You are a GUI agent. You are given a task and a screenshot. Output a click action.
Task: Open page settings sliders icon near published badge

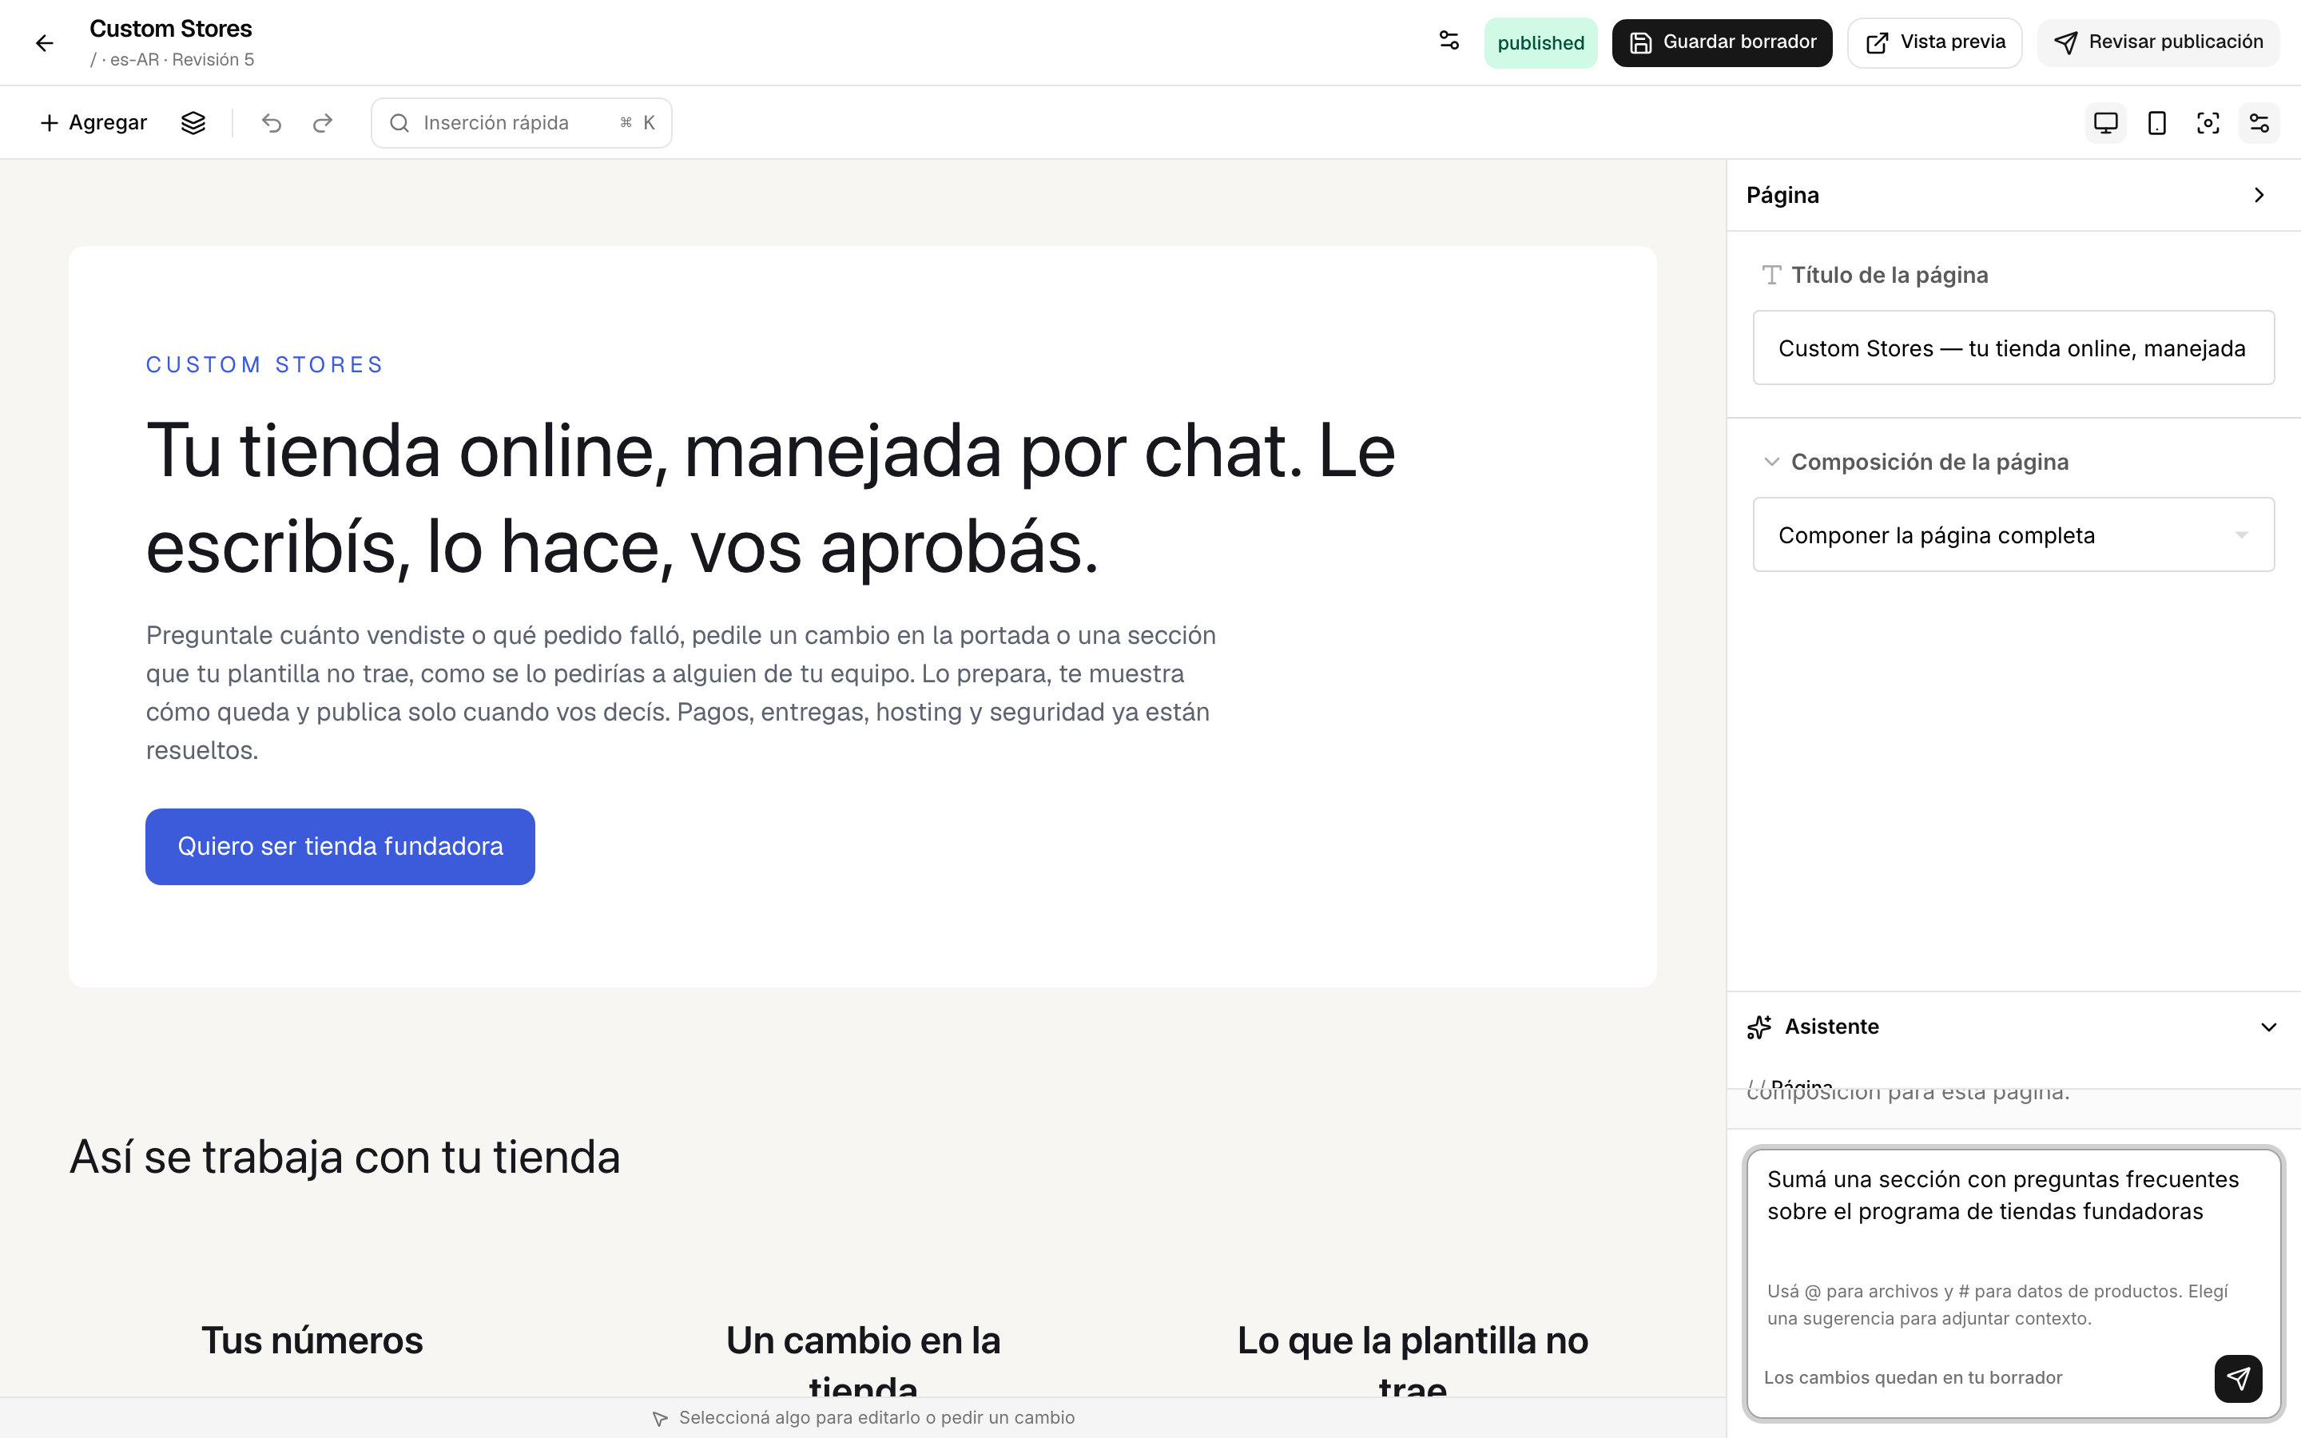pos(1449,41)
